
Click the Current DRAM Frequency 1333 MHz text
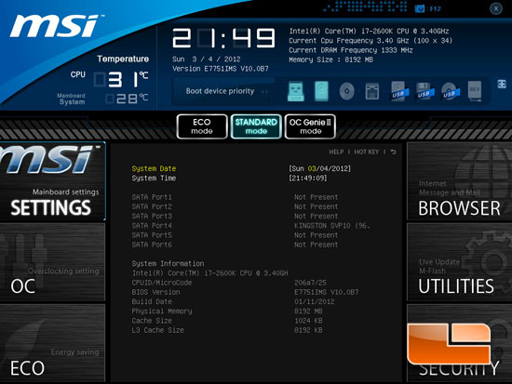point(351,50)
